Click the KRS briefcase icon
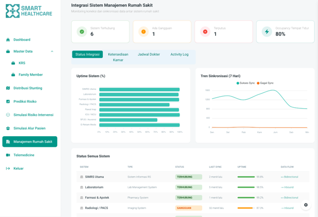This screenshot has width=318, height=217. pyautogui.click(x=13, y=63)
